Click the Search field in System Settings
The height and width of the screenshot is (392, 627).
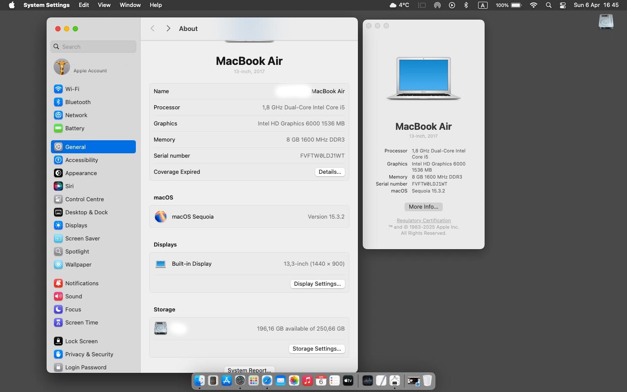[93, 47]
